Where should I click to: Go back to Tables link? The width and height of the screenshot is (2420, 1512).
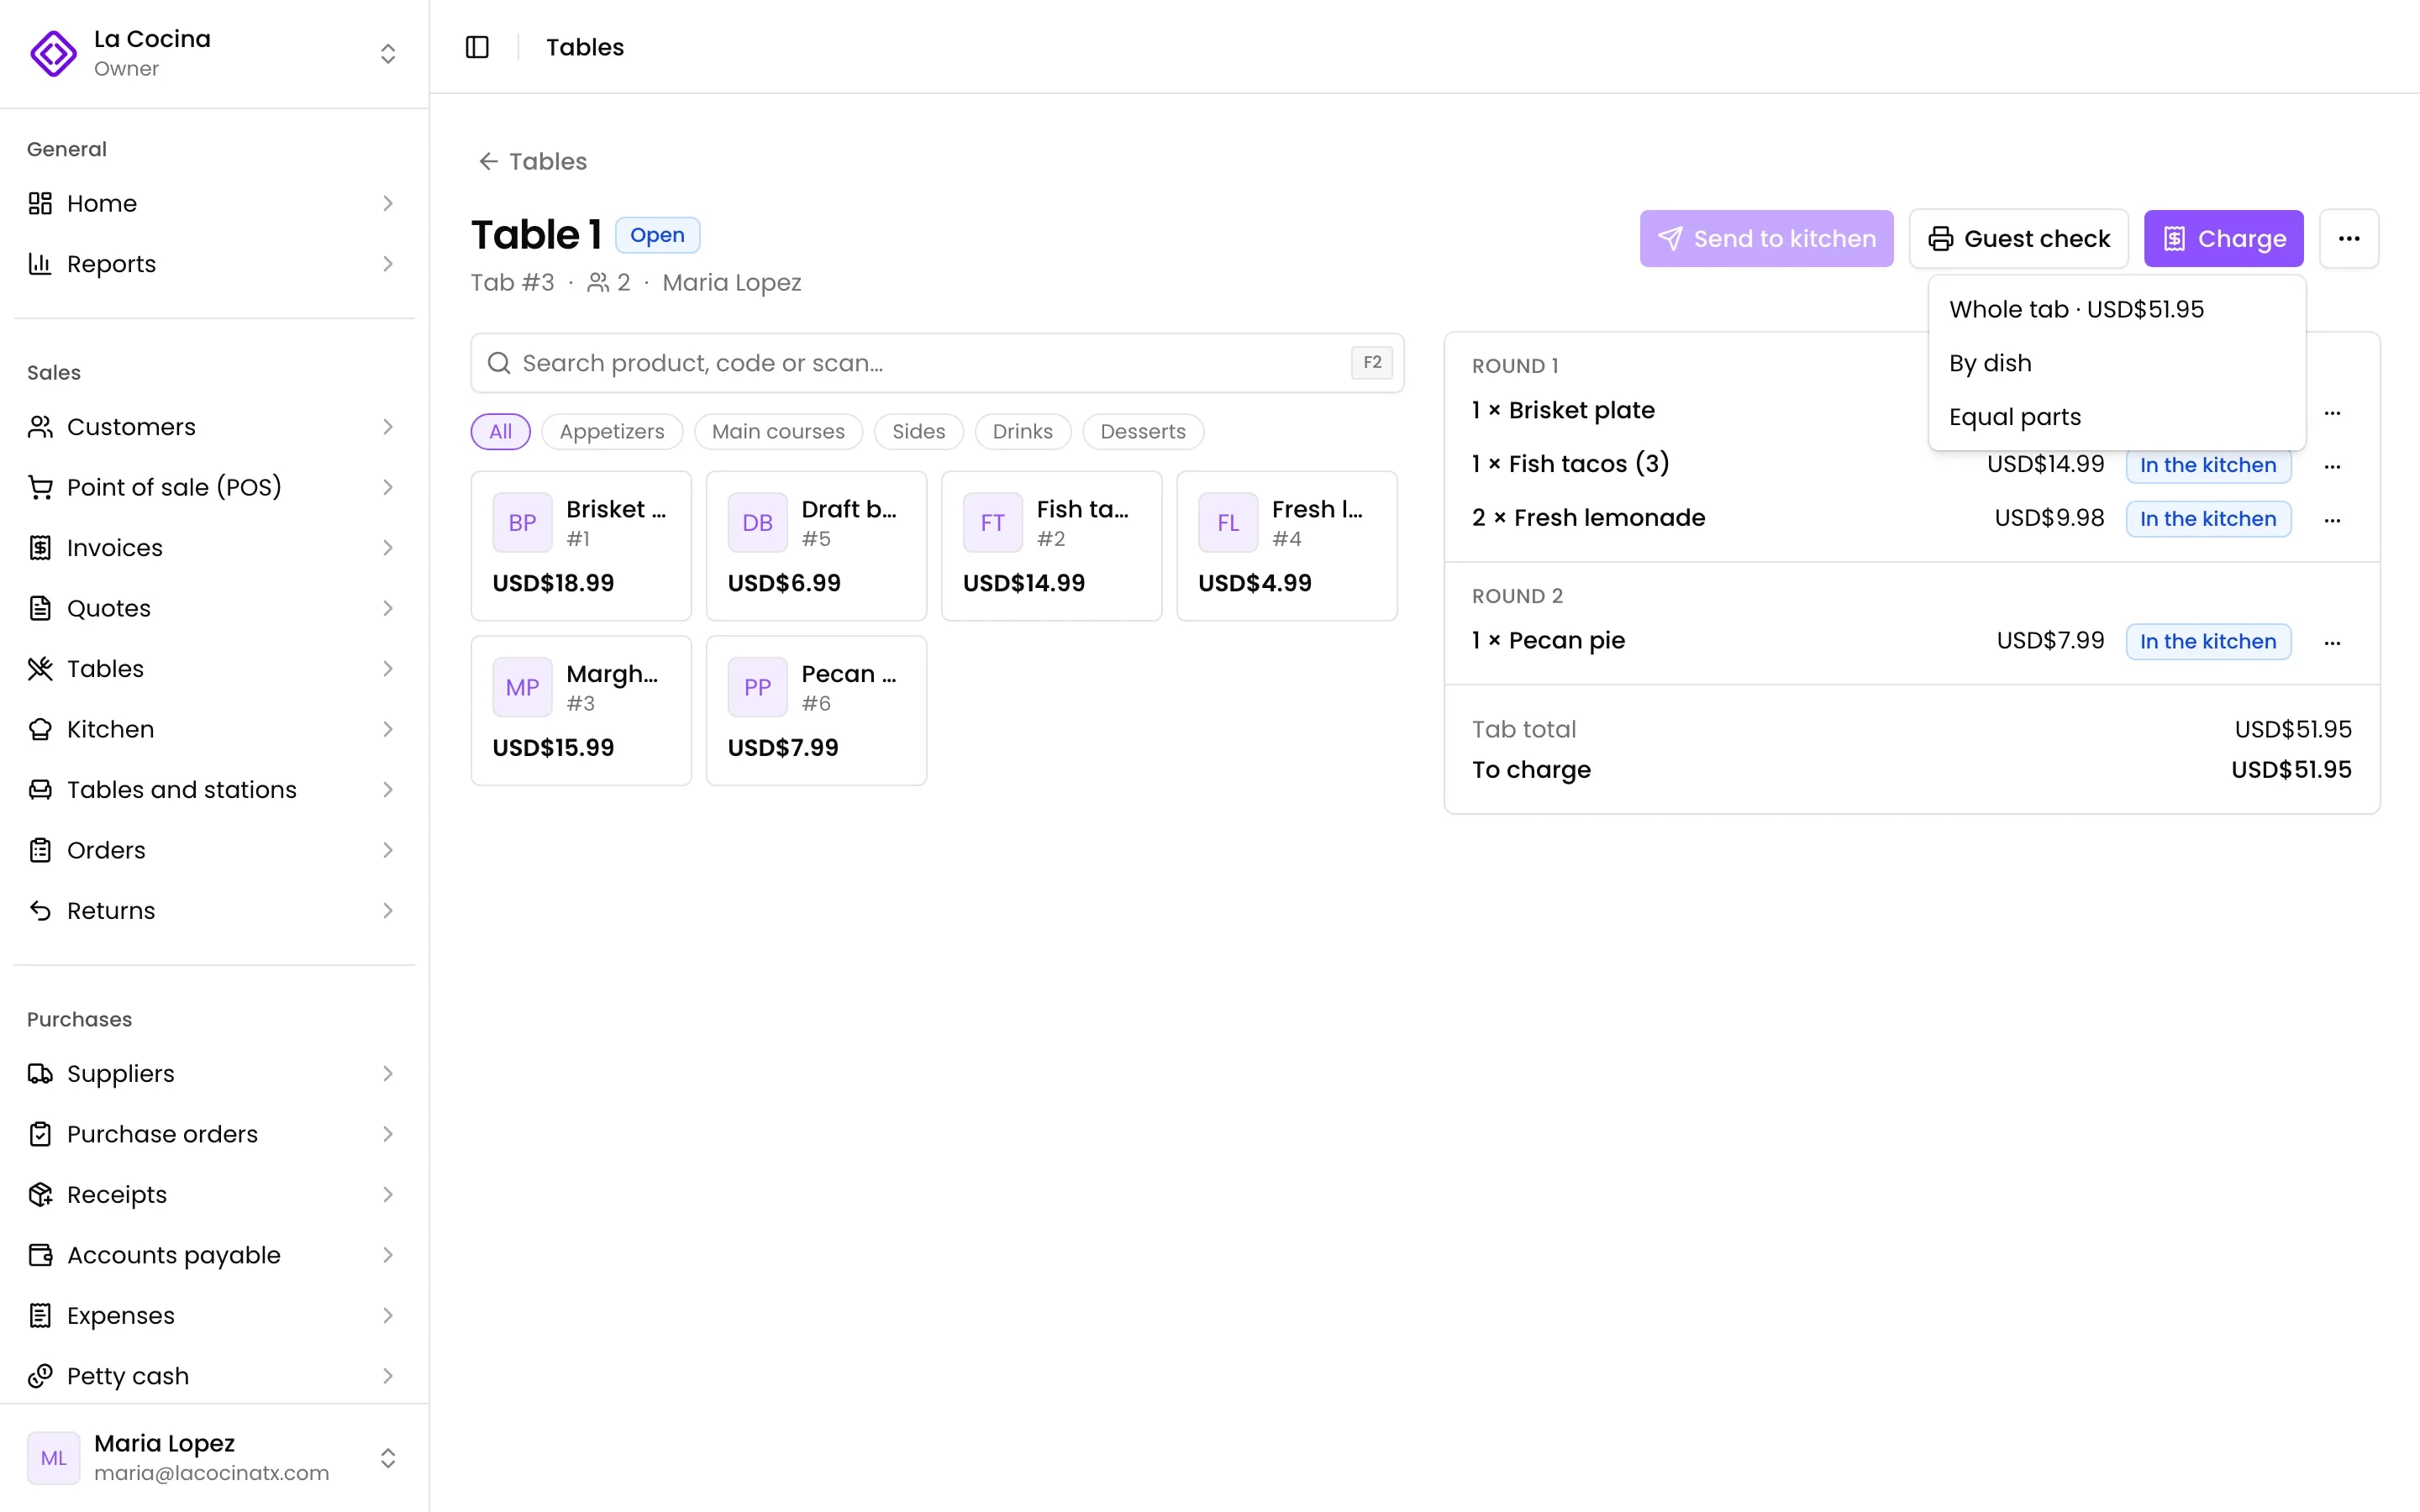click(532, 161)
